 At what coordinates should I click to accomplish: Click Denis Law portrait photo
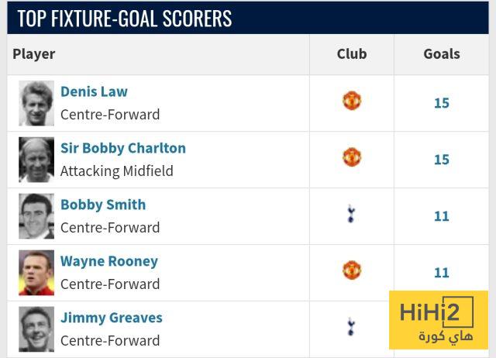coord(36,103)
